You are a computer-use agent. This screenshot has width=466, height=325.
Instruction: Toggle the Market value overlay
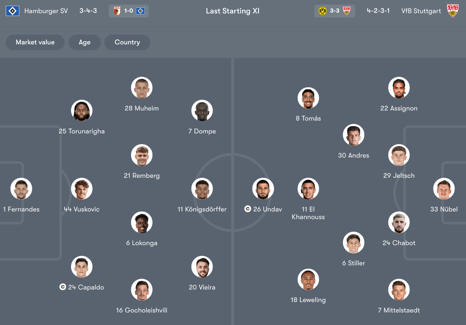[35, 42]
